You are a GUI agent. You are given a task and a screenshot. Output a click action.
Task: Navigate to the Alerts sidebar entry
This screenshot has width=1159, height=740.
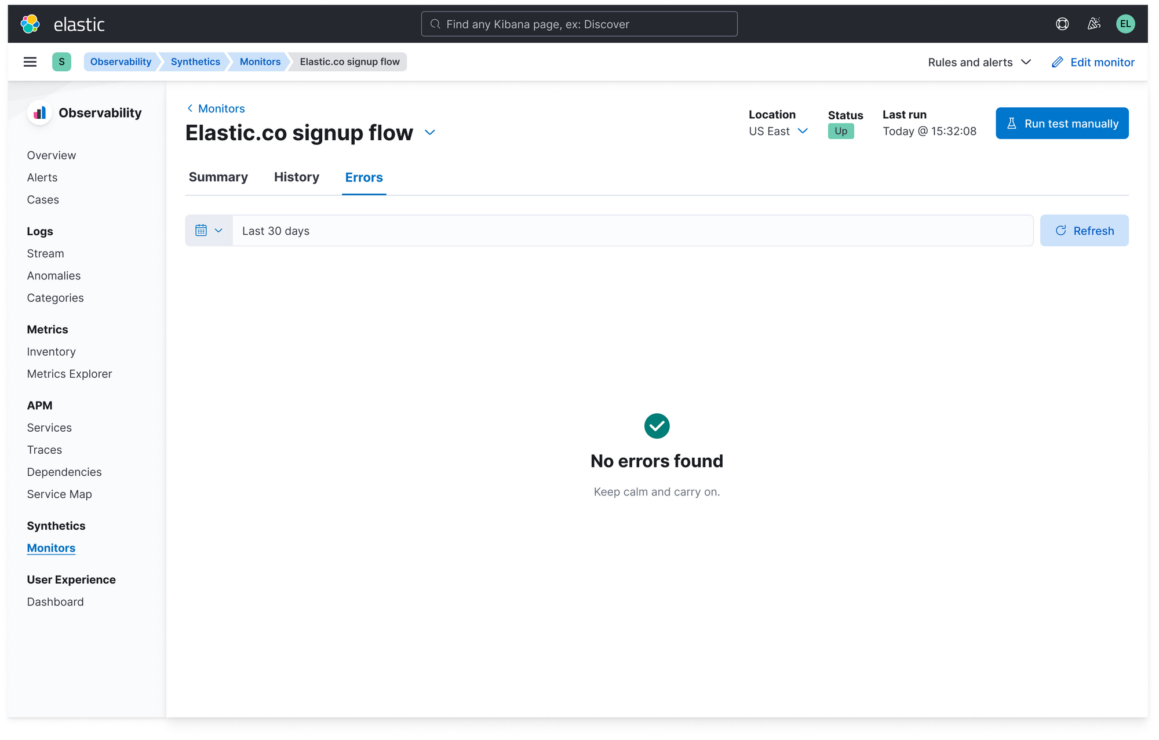point(42,177)
